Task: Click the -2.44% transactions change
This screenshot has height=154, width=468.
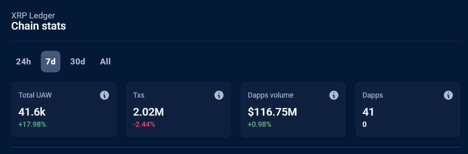Action: [x=144, y=124]
